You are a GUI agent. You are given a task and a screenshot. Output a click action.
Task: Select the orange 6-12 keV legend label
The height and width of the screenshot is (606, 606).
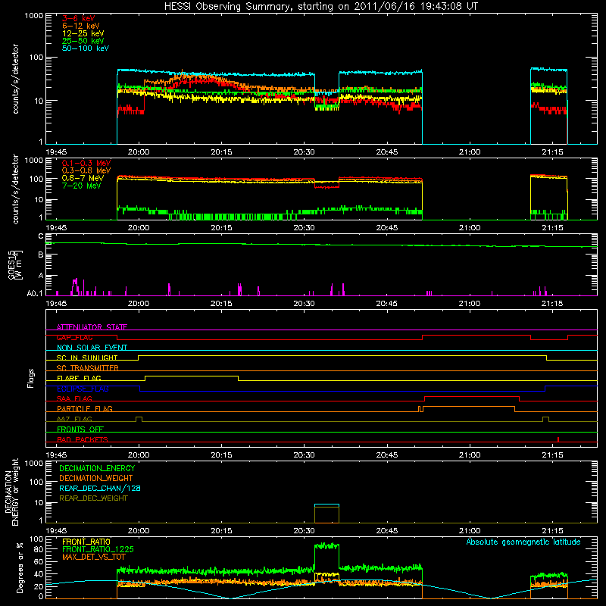[81, 26]
